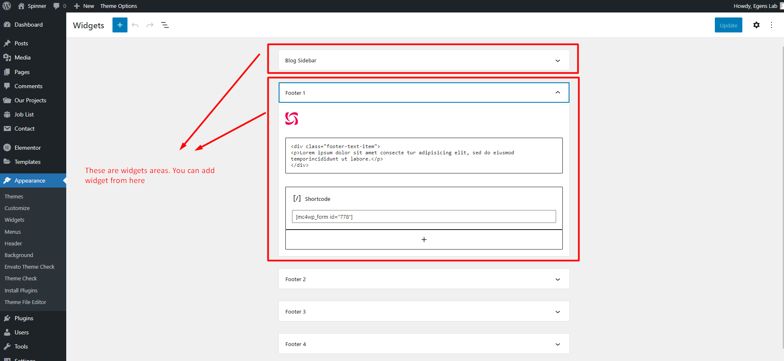Click the Undo arrow
The height and width of the screenshot is (361, 784).
point(135,25)
